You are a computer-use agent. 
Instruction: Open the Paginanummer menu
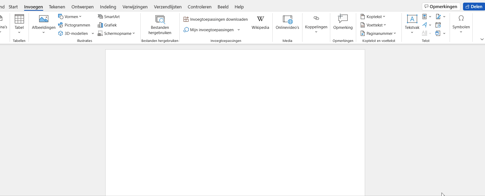tap(378, 33)
